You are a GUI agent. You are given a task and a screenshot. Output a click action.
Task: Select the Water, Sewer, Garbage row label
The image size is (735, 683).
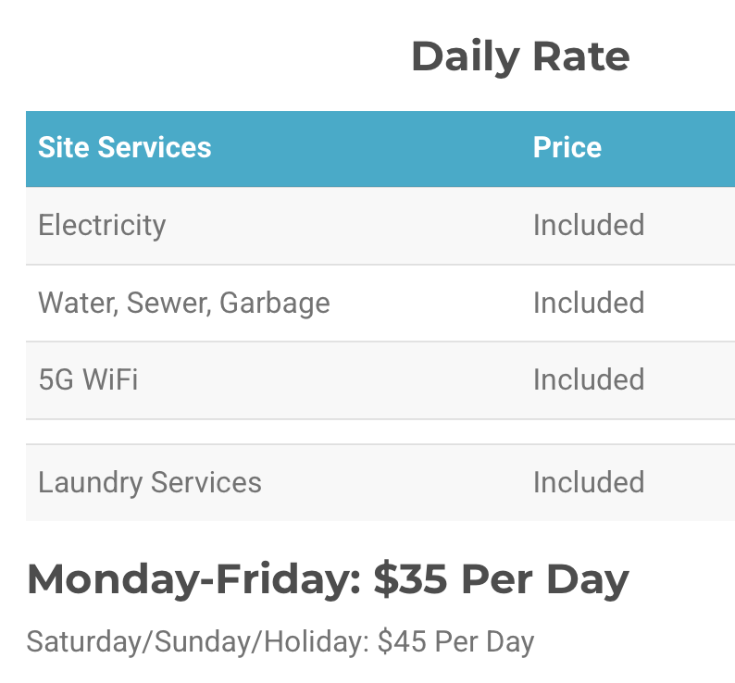(x=183, y=303)
